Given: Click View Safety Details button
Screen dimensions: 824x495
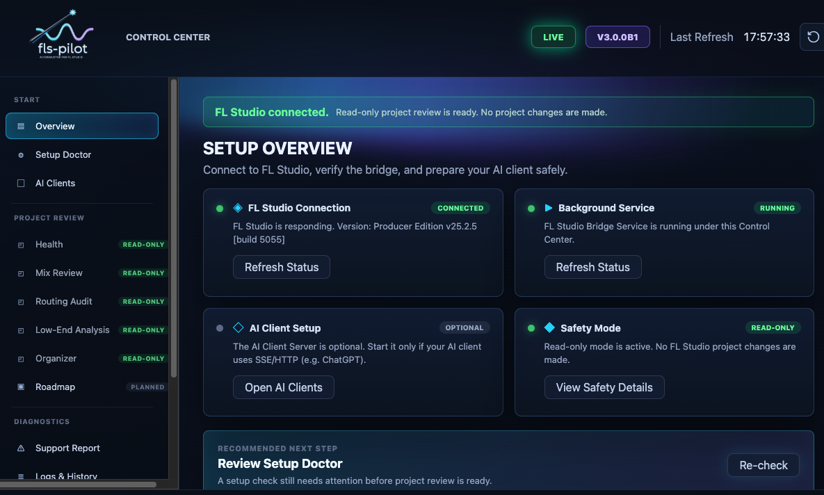Looking at the screenshot, I should [x=604, y=387].
